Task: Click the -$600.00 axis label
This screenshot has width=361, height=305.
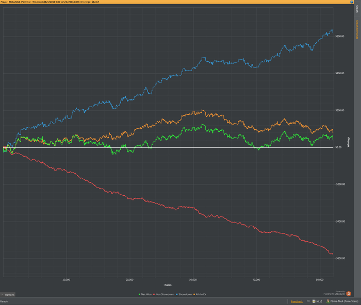Action: 340,258
